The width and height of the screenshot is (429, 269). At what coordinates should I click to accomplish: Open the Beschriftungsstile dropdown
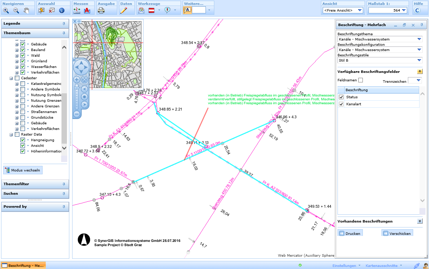419,61
